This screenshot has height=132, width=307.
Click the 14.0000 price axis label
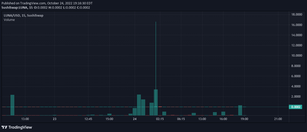(x=297, y=35)
